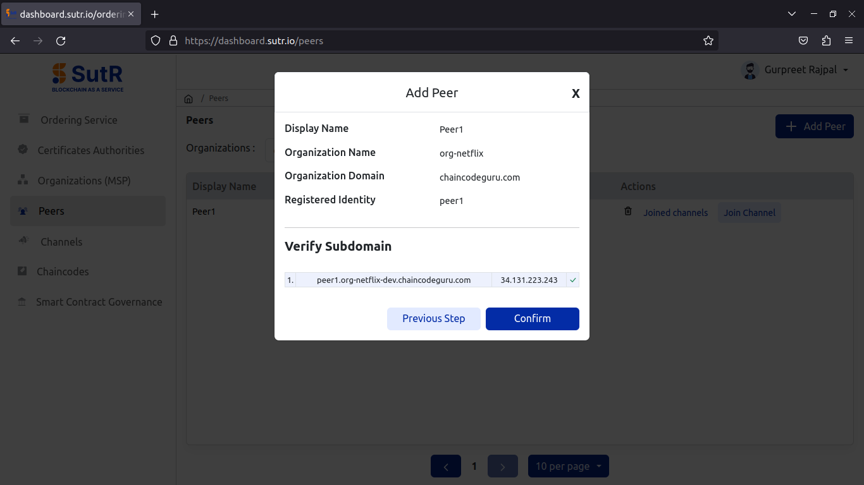
Task: Open the browser extensions icon
Action: (x=826, y=41)
